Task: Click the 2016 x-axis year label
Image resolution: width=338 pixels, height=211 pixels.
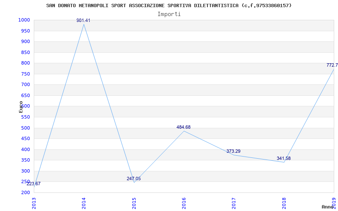Action: (184, 203)
